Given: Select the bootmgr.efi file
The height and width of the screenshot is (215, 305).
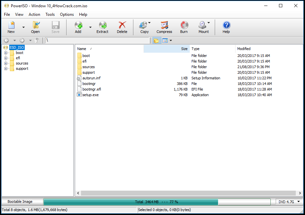Looking at the screenshot, I should (x=92, y=90).
